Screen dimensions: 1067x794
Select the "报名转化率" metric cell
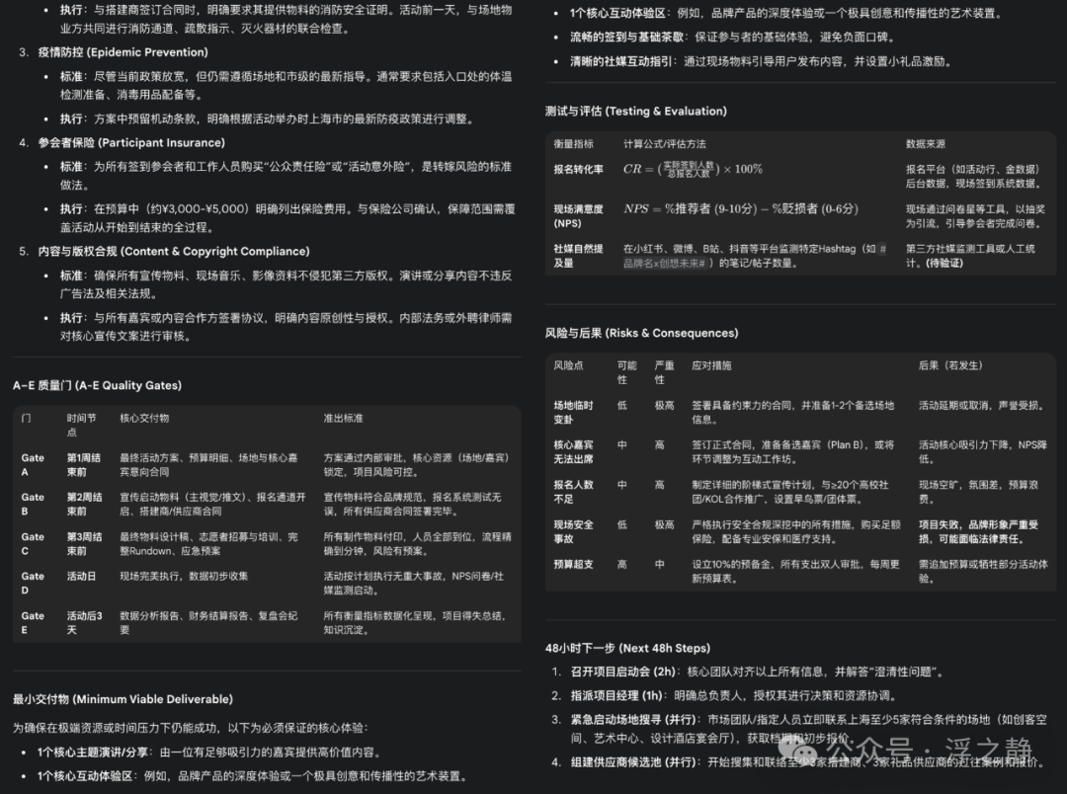[x=578, y=170]
